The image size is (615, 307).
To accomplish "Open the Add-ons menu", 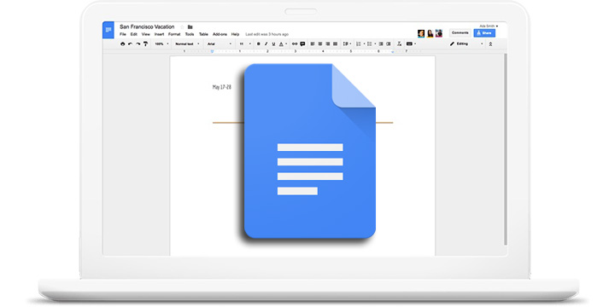I will pyautogui.click(x=220, y=34).
